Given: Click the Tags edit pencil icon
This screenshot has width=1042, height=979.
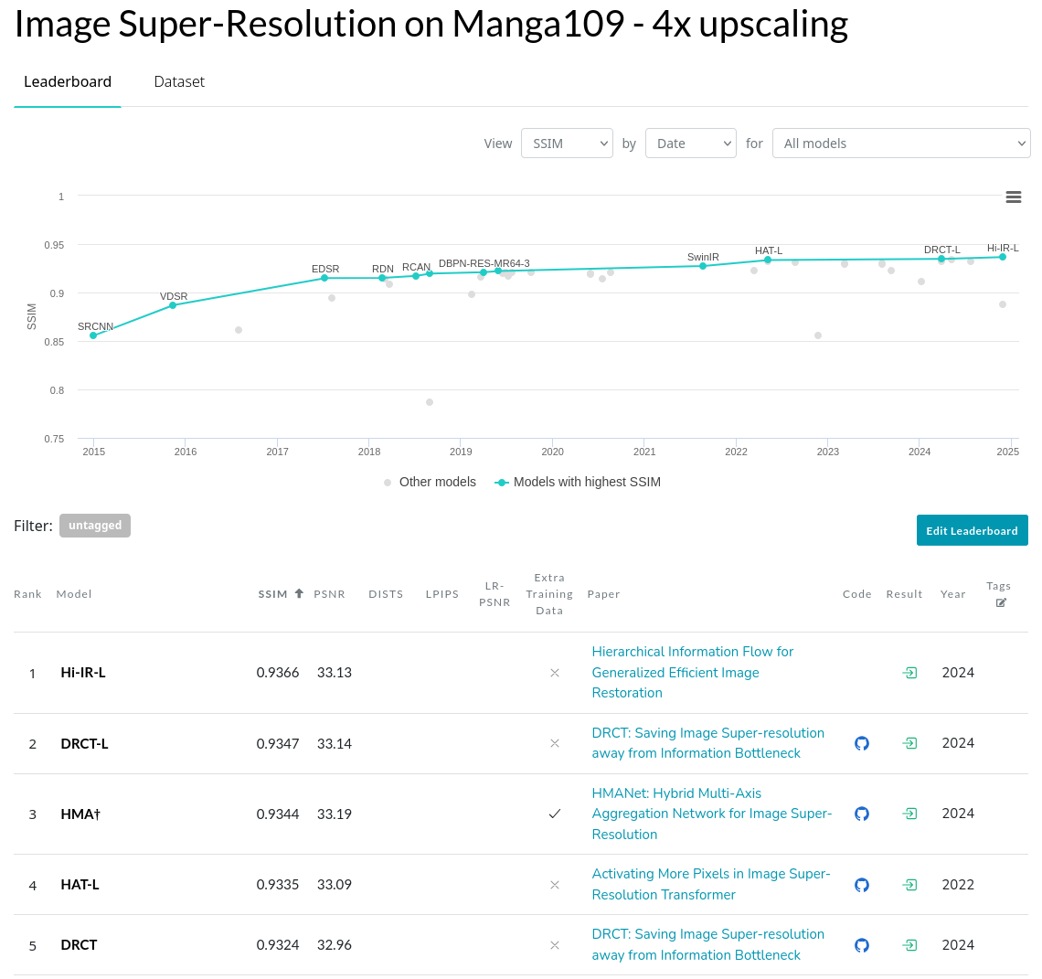Looking at the screenshot, I should tap(1001, 602).
